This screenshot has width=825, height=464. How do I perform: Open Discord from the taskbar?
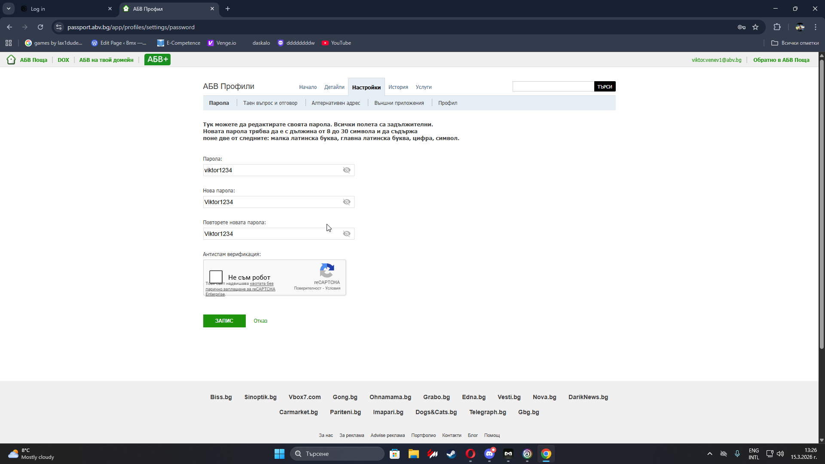[489, 454]
